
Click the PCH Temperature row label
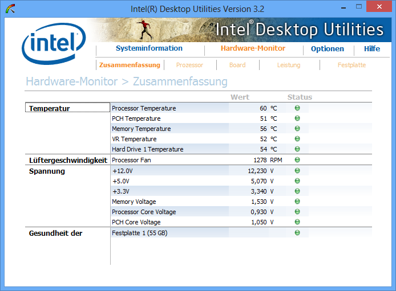(136, 118)
